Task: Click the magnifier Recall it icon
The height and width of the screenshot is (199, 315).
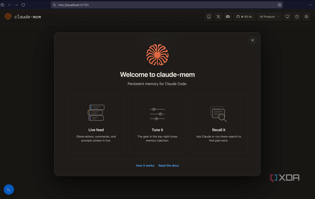Action: tap(219, 114)
